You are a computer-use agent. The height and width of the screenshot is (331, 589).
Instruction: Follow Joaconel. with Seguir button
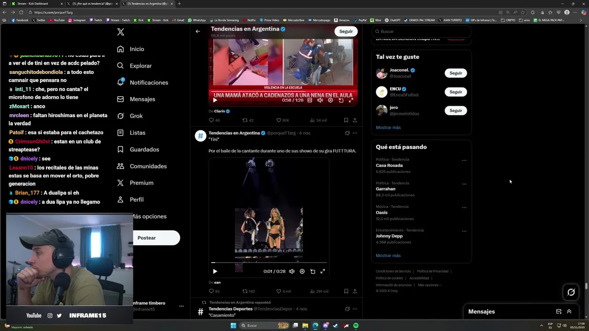point(456,73)
